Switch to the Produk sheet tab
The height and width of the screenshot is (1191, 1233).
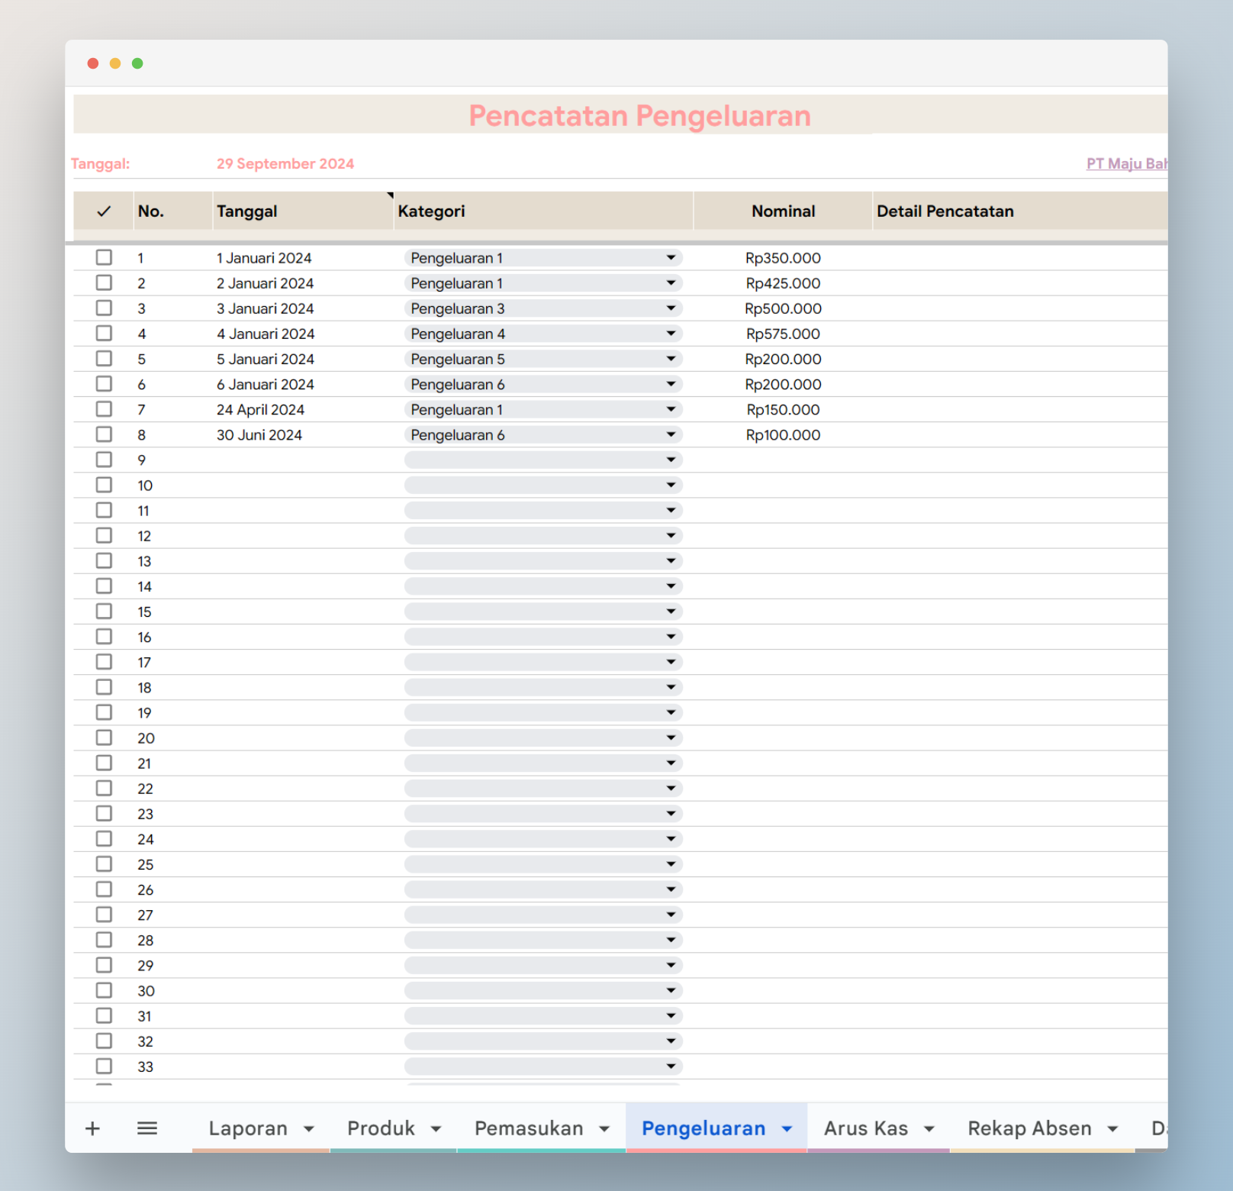coord(381,1128)
